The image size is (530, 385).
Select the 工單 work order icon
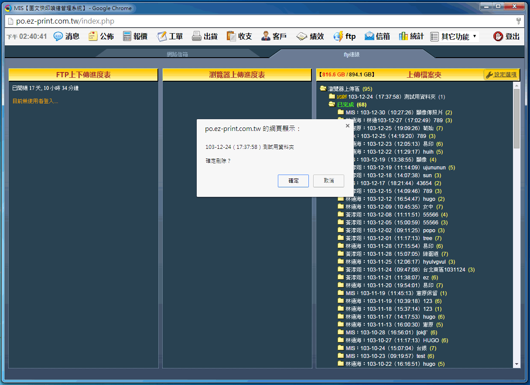click(x=162, y=37)
